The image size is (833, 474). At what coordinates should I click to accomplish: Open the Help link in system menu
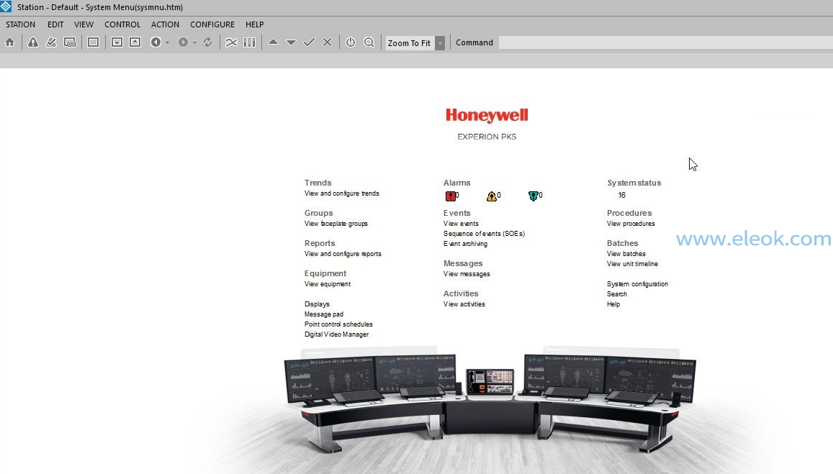(x=613, y=304)
